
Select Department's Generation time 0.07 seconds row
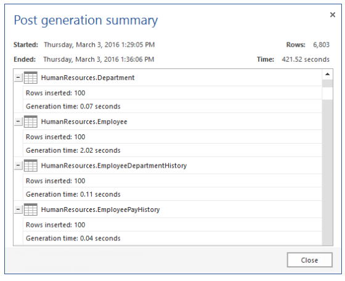click(172, 106)
